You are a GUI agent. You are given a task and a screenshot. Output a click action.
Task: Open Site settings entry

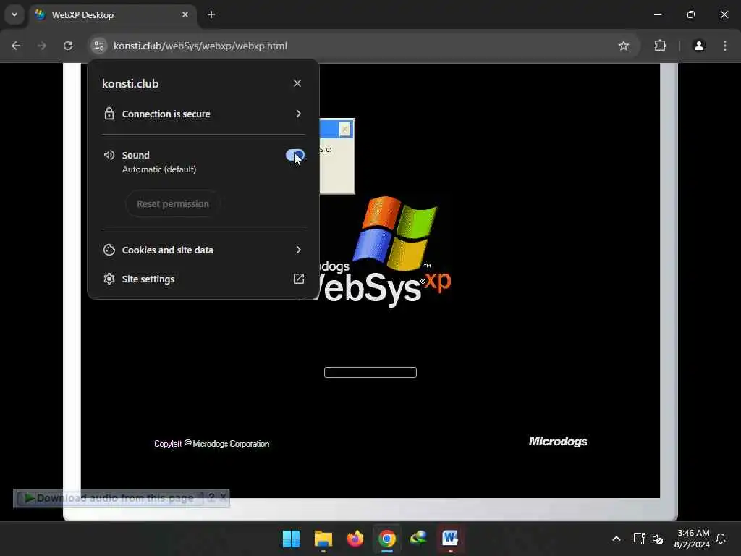pos(203,279)
